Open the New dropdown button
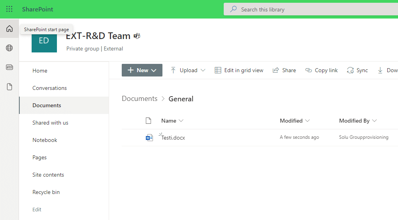The width and height of the screenshot is (398, 220). (x=142, y=70)
